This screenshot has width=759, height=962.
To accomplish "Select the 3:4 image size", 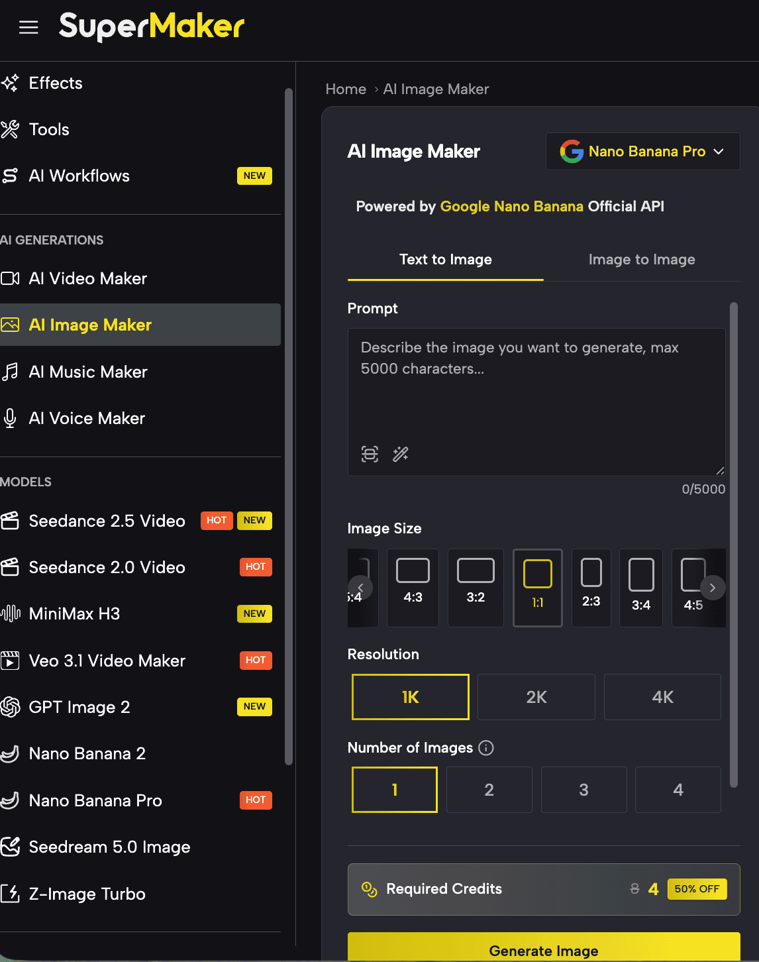I will pyautogui.click(x=641, y=588).
